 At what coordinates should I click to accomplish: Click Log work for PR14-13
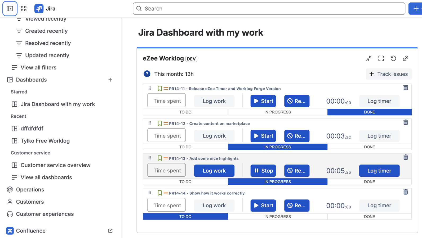point(214,171)
